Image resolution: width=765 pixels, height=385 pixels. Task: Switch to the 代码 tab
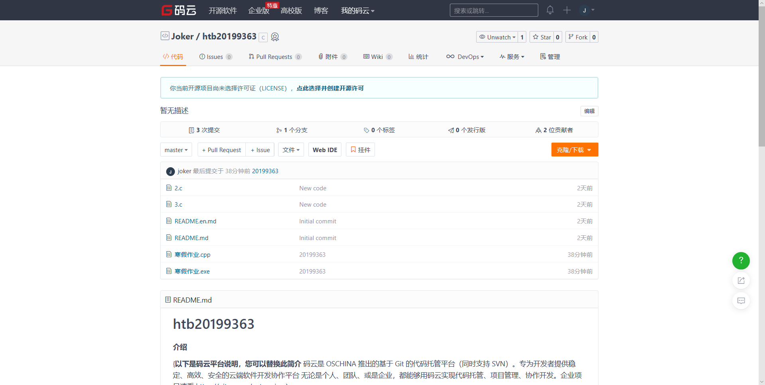[173, 57]
